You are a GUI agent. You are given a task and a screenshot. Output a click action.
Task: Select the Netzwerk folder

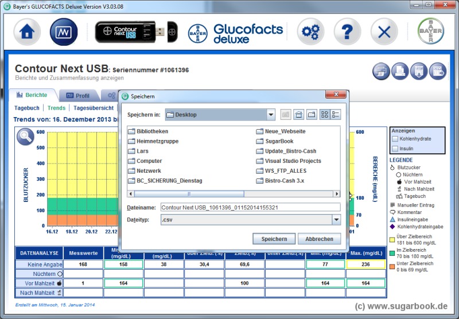pyautogui.click(x=145, y=171)
